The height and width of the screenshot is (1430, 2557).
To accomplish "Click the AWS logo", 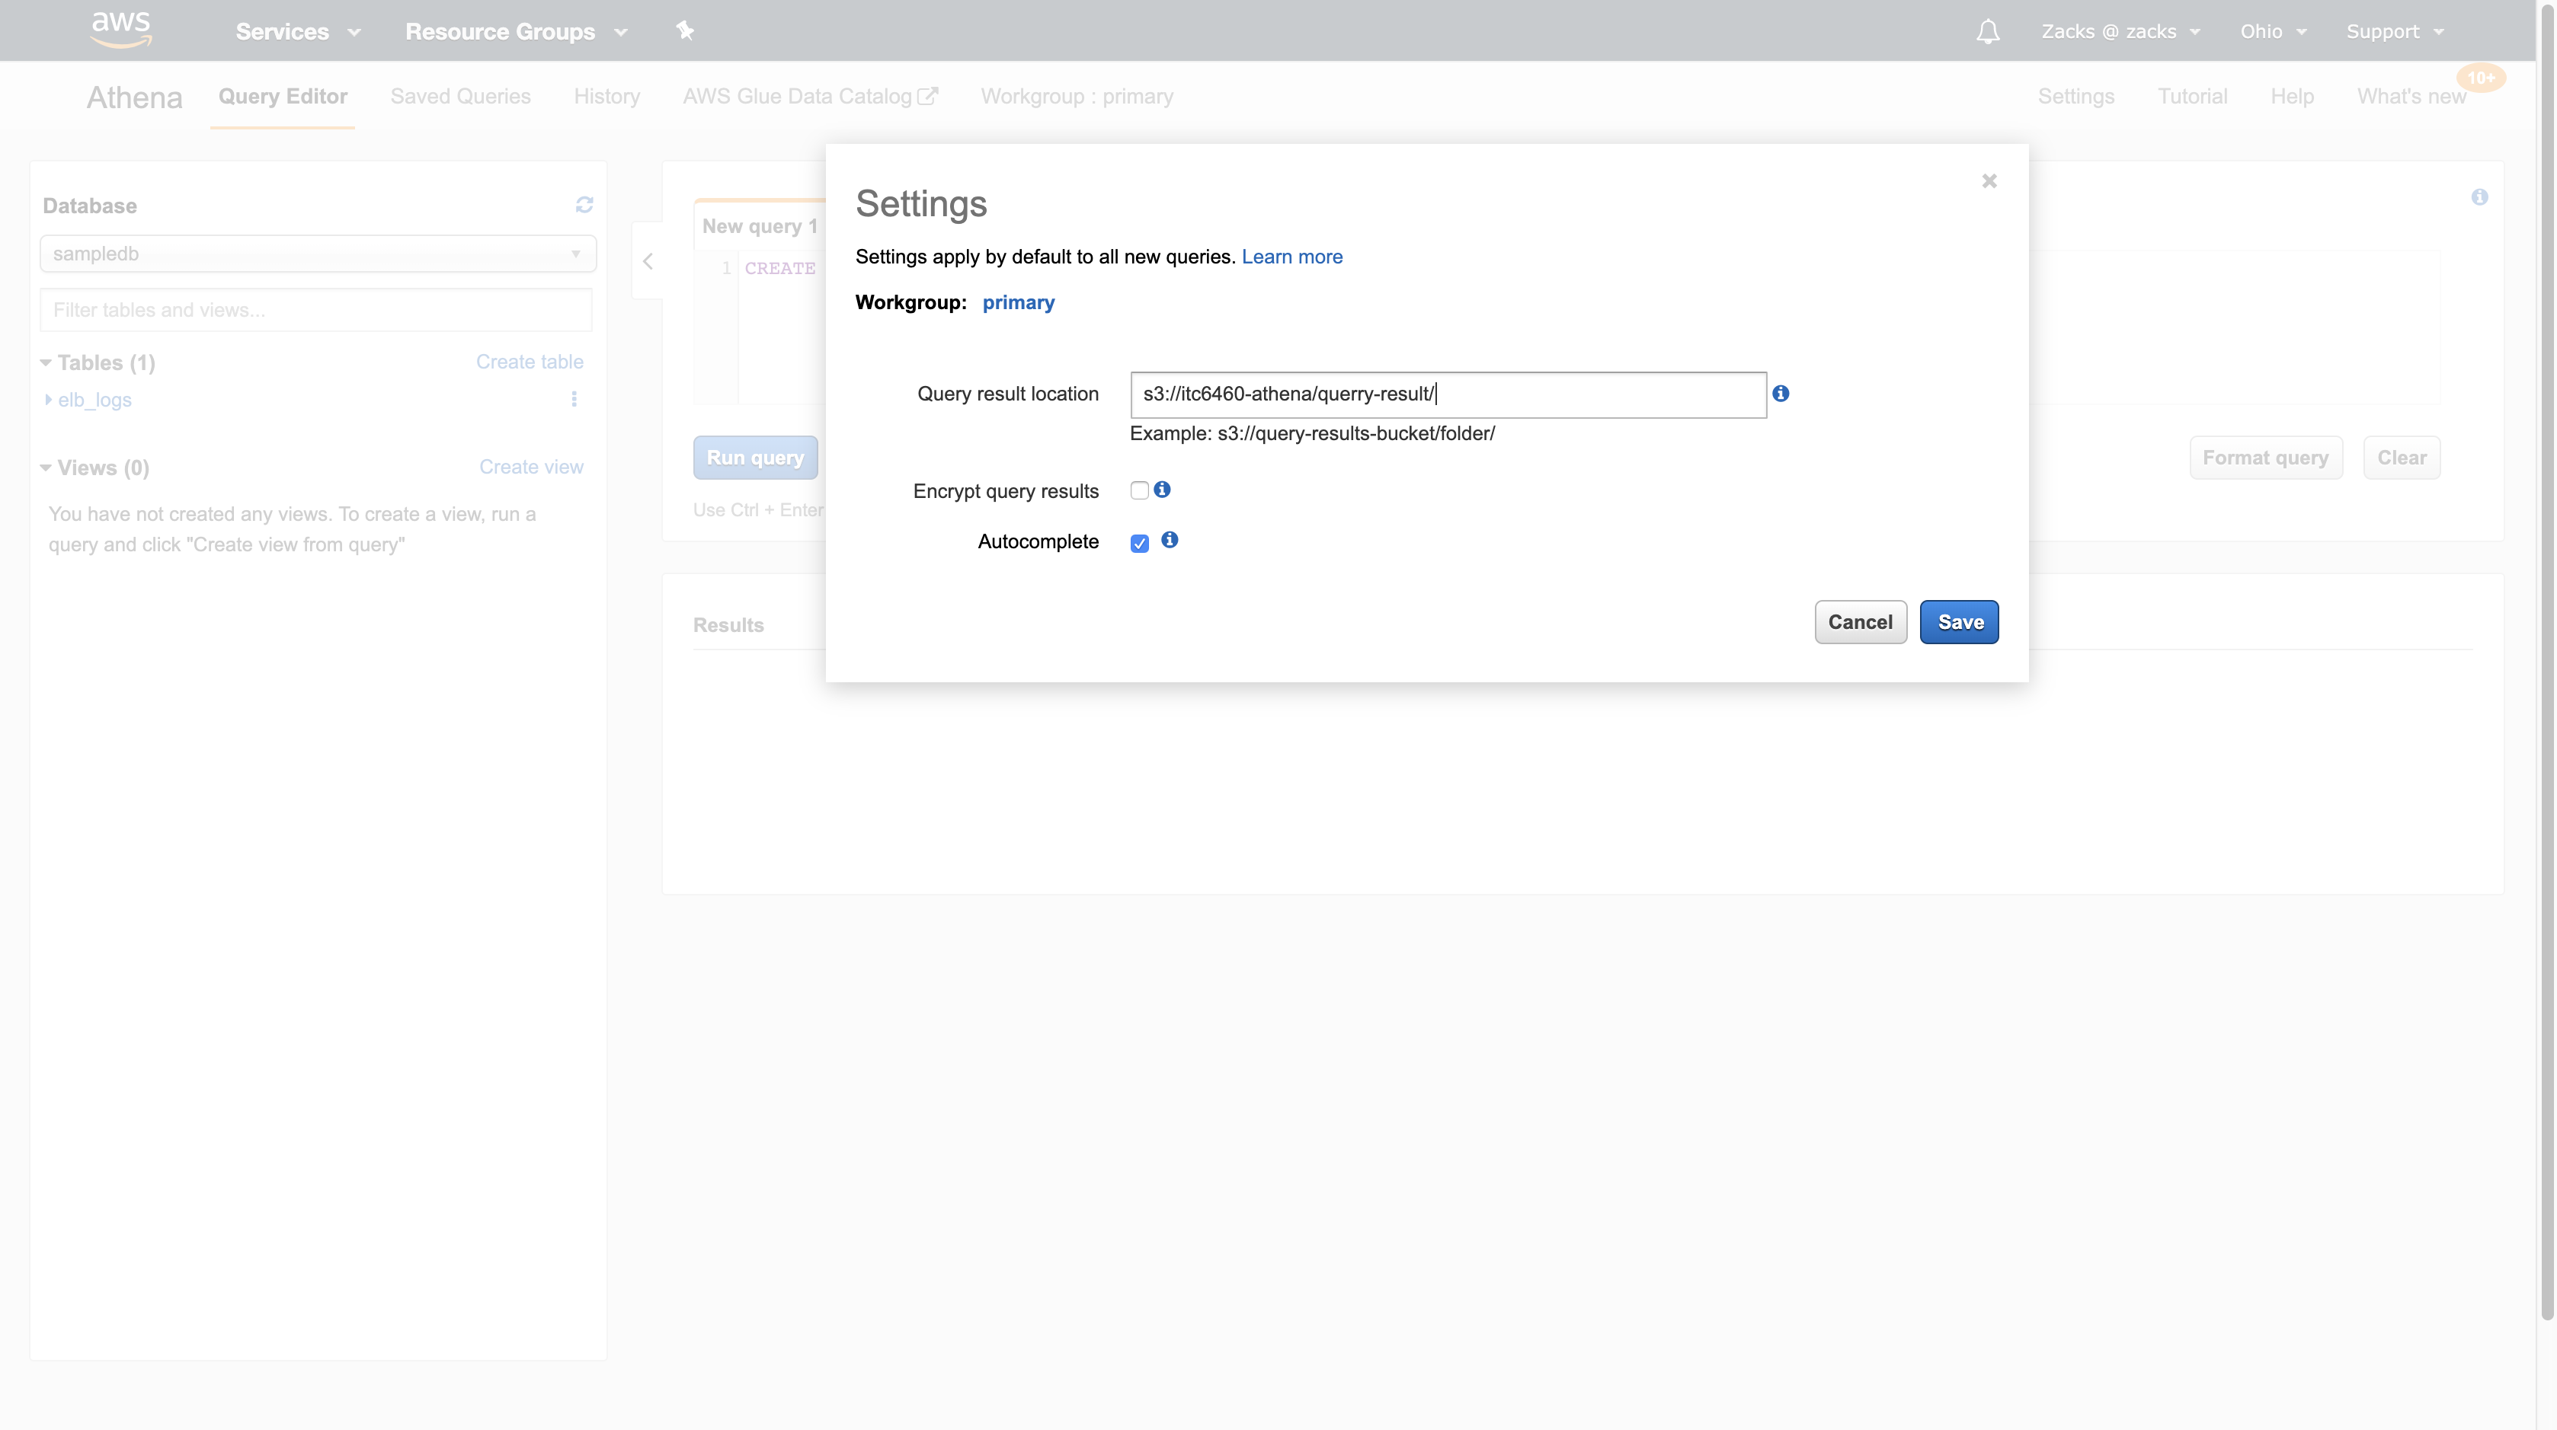I will tap(121, 30).
